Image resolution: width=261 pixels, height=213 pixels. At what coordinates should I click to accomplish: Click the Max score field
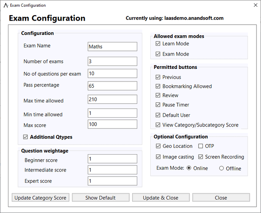112,124
